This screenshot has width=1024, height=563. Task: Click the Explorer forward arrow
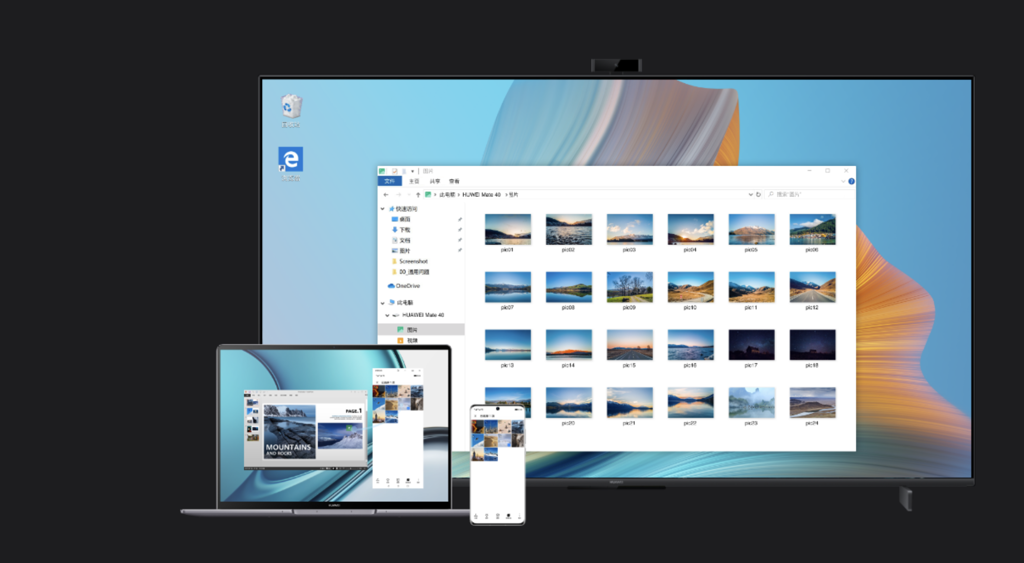tap(399, 195)
